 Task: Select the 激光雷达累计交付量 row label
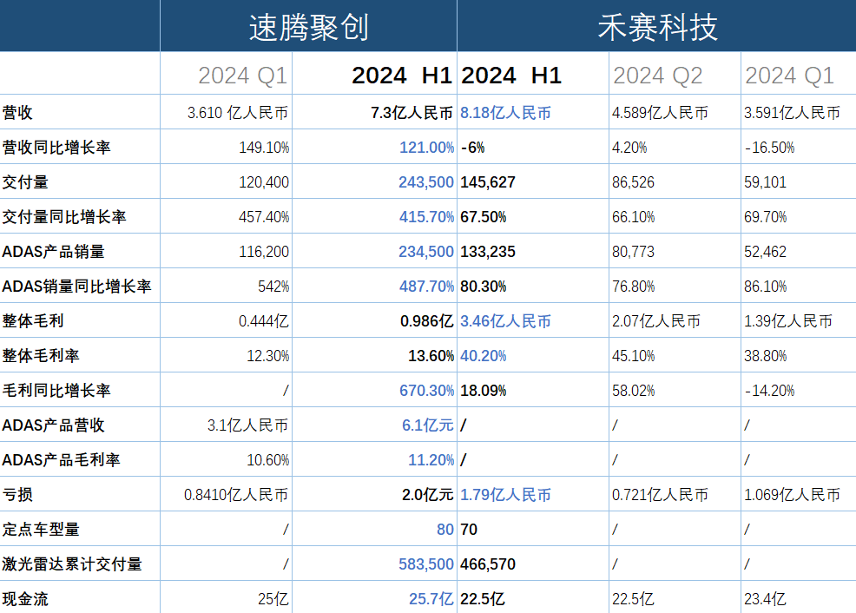(80, 564)
